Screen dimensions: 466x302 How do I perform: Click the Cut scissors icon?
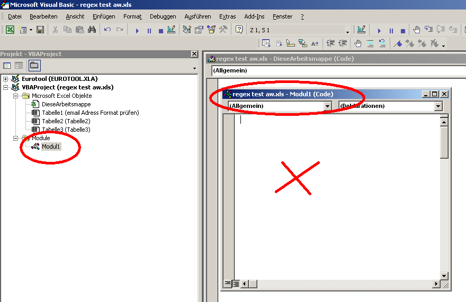55,30
